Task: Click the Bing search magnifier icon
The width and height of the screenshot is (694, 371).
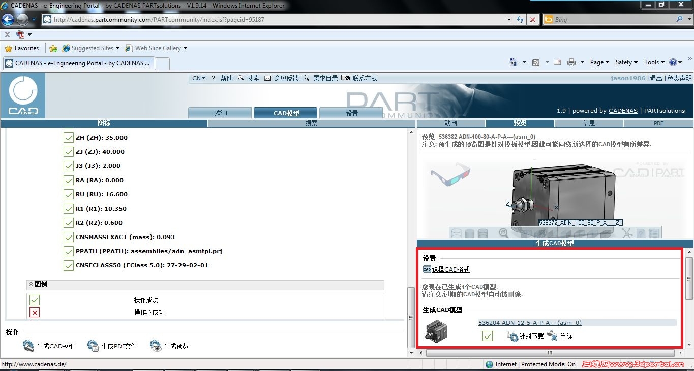Action: coord(680,19)
